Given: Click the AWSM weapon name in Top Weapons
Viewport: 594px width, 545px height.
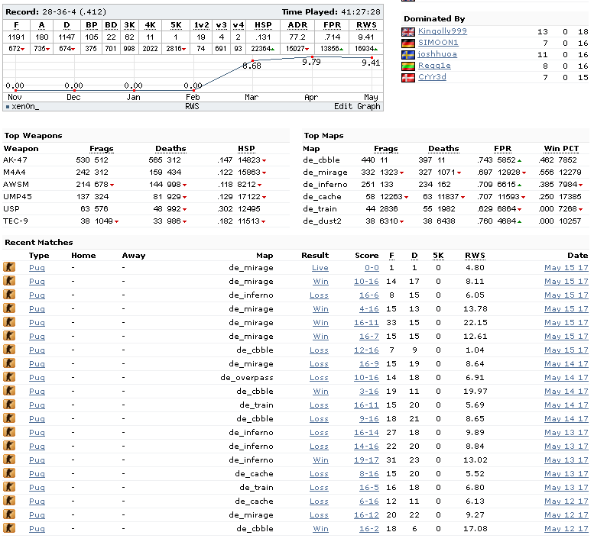Looking at the screenshot, I should (16, 185).
